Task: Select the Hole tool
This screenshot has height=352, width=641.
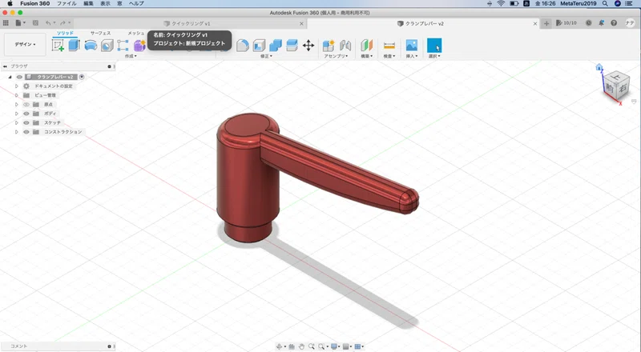Action: 107,46
